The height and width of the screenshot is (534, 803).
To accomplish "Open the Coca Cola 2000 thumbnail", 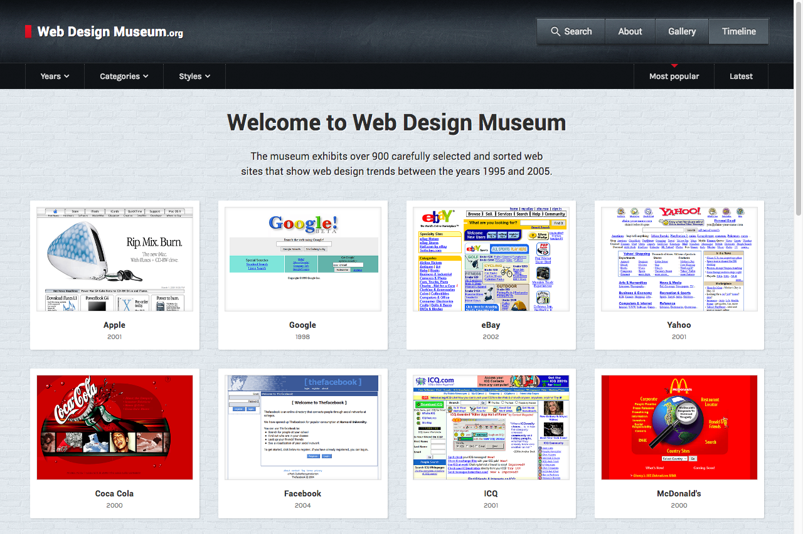I will tap(114, 426).
